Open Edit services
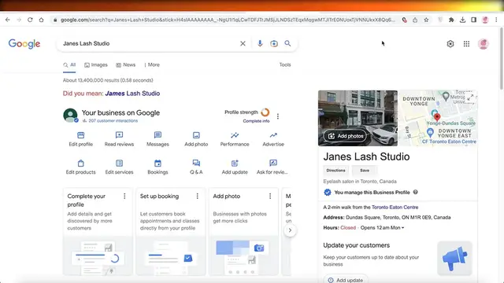 click(119, 167)
